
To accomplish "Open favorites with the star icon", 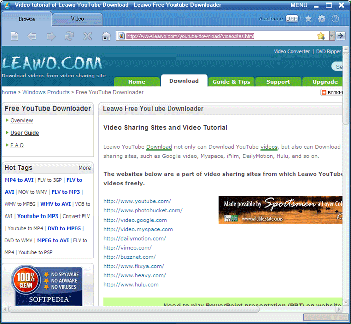I will coord(308,19).
